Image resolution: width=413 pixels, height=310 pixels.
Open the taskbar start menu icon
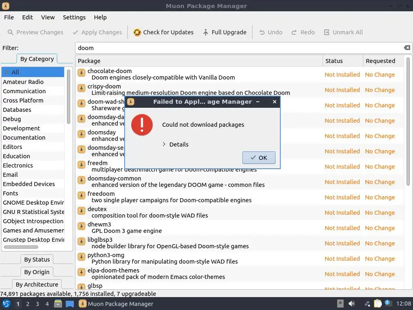[x=6, y=304]
